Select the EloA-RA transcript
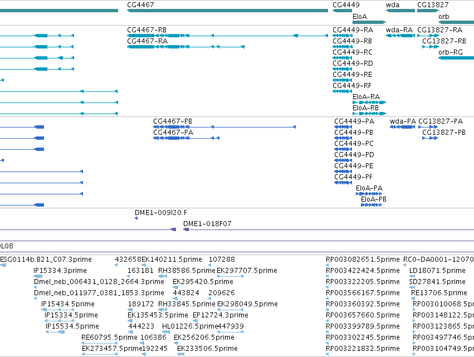 point(369,102)
